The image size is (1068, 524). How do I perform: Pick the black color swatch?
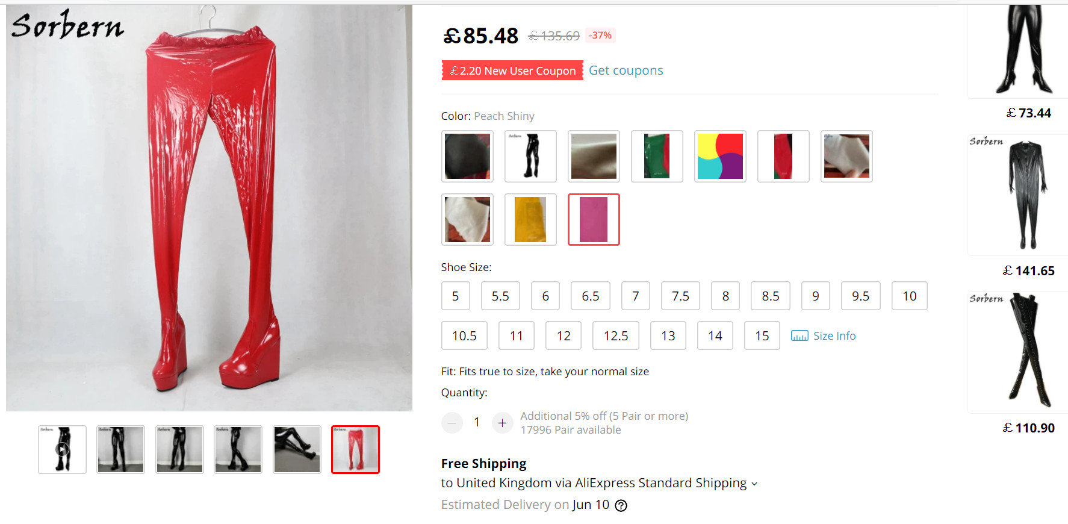point(467,156)
